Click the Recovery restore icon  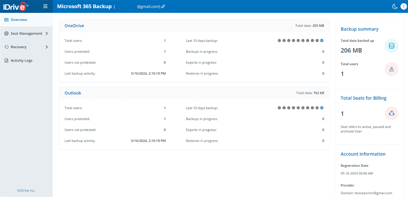point(6,47)
